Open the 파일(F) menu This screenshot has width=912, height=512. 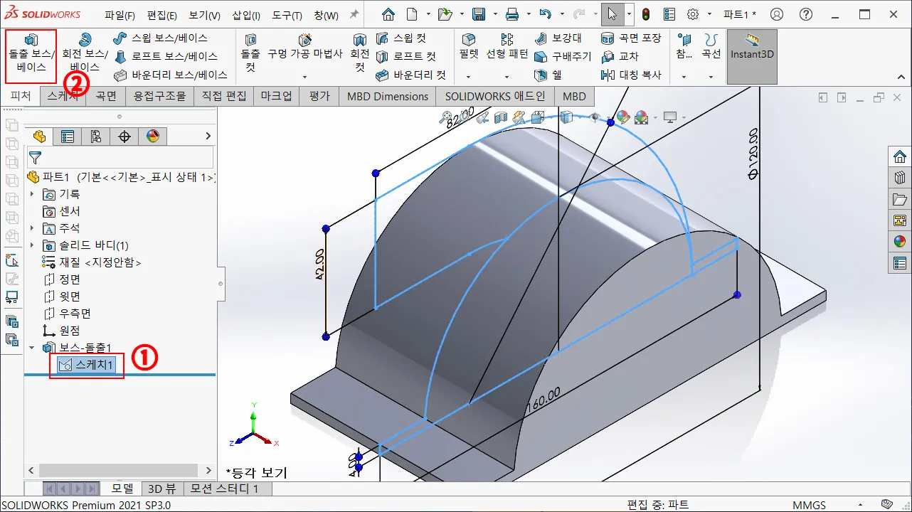click(120, 15)
